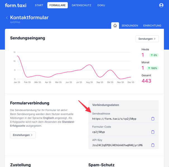Click the form.taxi logo
Screen dimensions: 169x167
(x=16, y=5)
